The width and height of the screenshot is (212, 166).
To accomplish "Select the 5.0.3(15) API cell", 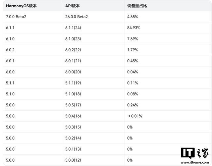I will [x=73, y=127].
